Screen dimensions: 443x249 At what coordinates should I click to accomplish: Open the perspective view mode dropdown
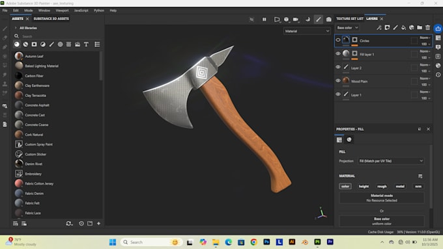(277, 19)
